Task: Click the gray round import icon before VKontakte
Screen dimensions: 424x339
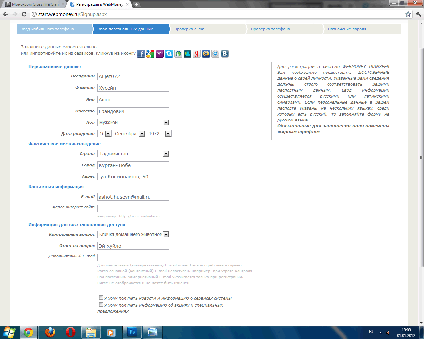Action: click(x=215, y=54)
